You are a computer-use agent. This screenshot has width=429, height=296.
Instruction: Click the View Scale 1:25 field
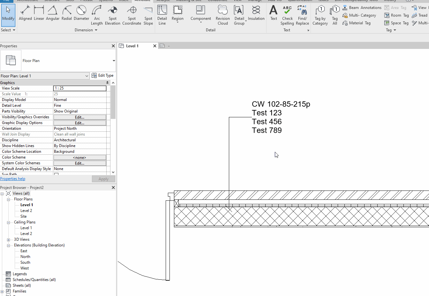pos(79,88)
